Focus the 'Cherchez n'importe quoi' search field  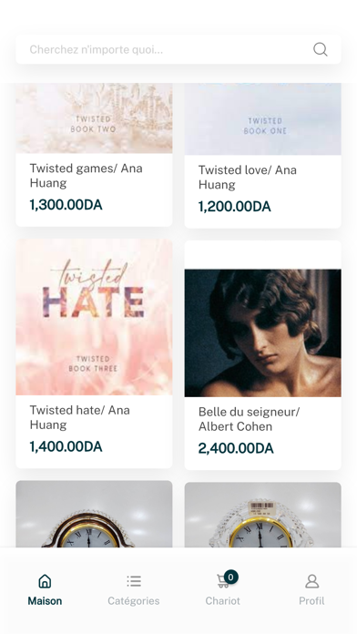(178, 49)
